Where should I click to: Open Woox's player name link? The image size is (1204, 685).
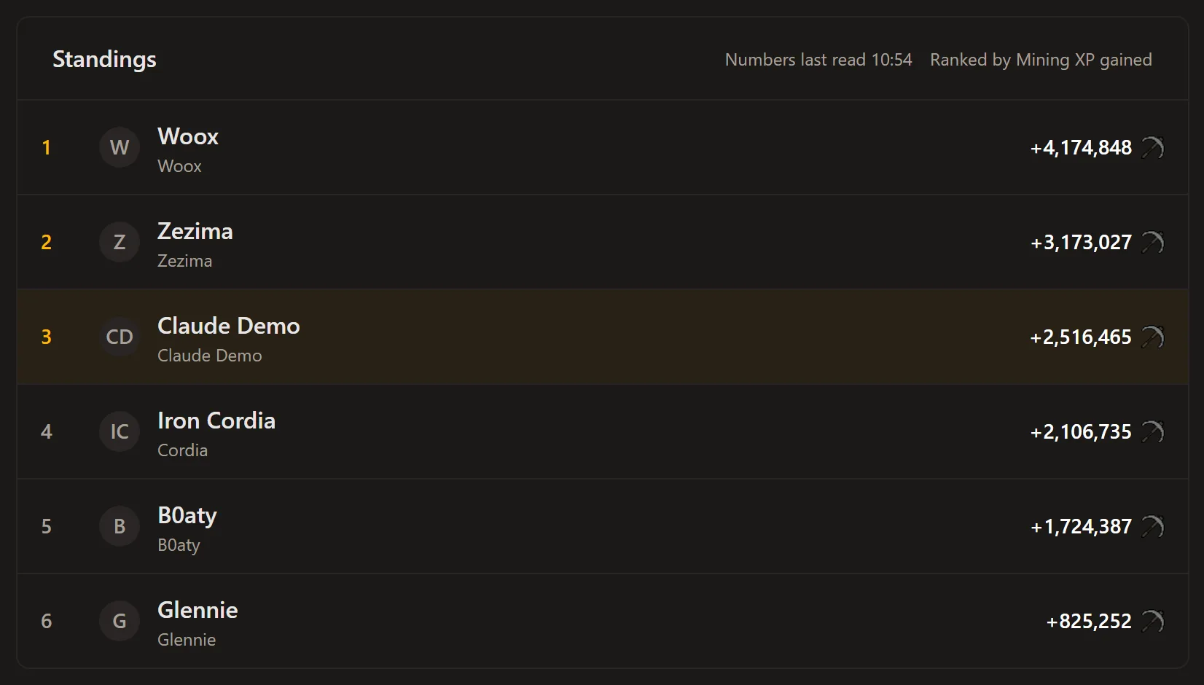tap(188, 136)
